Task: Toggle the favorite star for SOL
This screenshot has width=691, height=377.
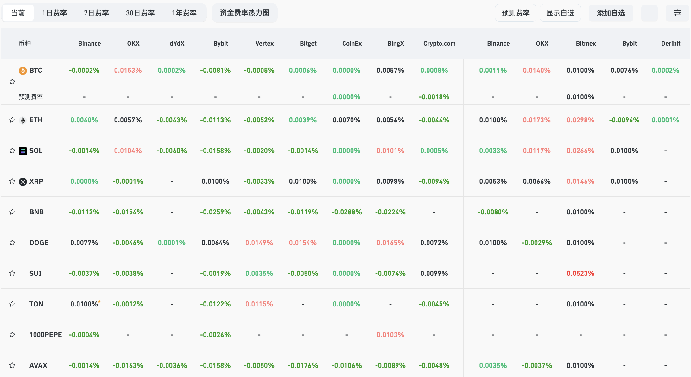Action: [12, 151]
